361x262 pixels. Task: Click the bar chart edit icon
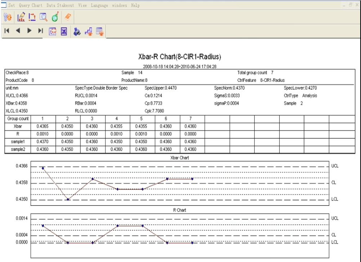coord(21,17)
